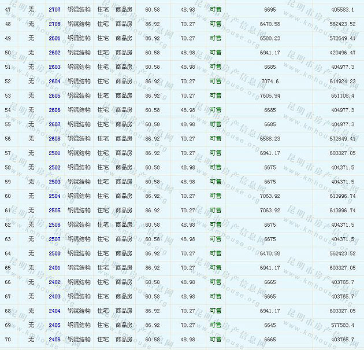Select room 2608 link
Viewport: 364px width, 350px height.
point(54,139)
